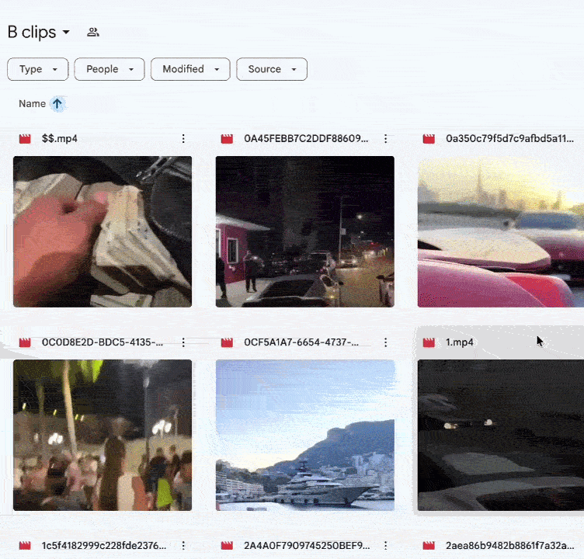Open more options for $$.mp4

(x=183, y=139)
